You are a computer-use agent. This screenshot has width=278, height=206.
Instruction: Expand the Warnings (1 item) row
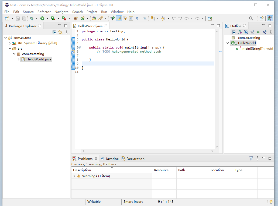click(74, 176)
